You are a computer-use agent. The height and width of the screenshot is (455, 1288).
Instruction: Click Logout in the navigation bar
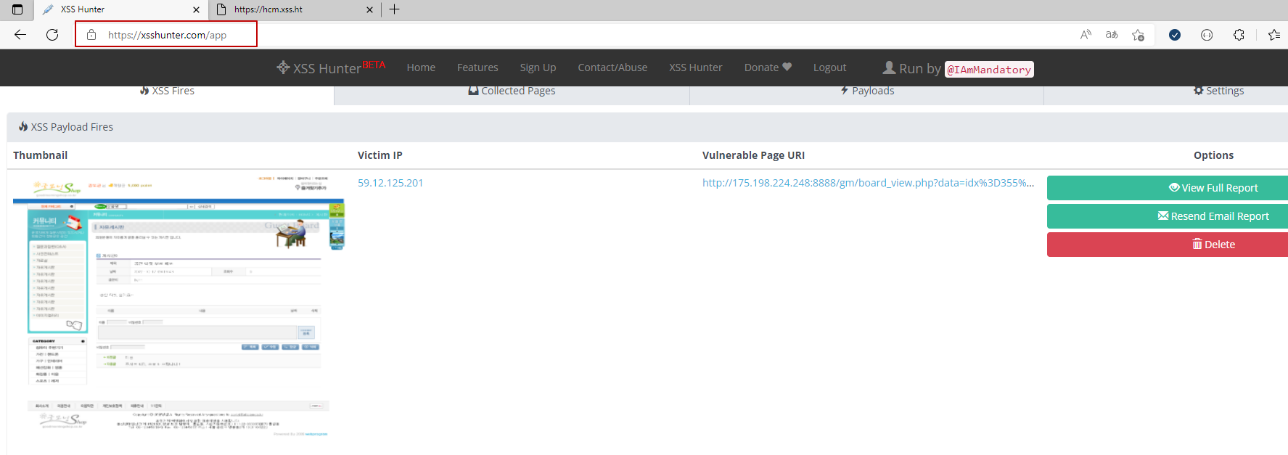coord(829,67)
